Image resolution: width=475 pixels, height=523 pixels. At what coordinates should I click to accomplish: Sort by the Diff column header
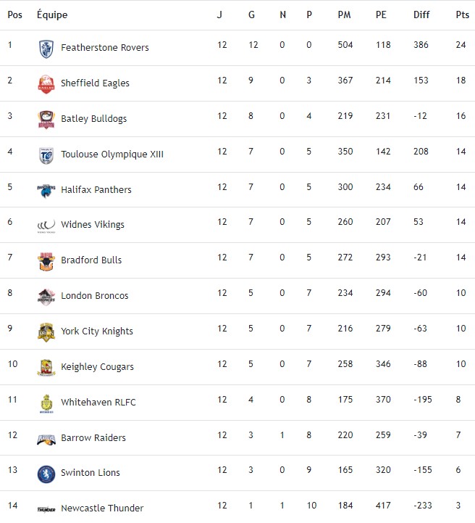421,15
